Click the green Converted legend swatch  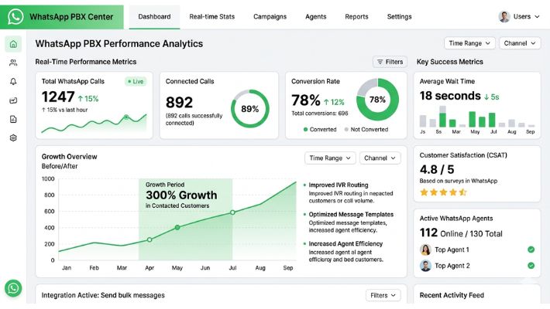click(305, 130)
